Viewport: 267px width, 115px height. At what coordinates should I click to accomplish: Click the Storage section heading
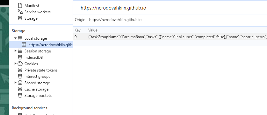(x=18, y=31)
